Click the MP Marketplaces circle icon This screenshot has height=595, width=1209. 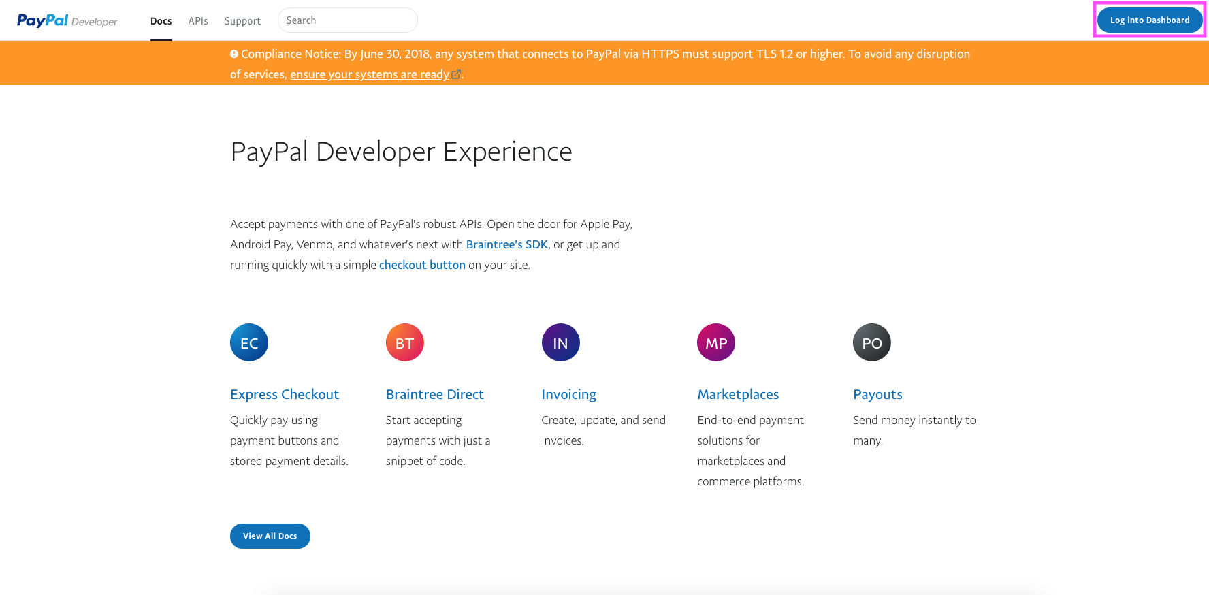pos(716,342)
